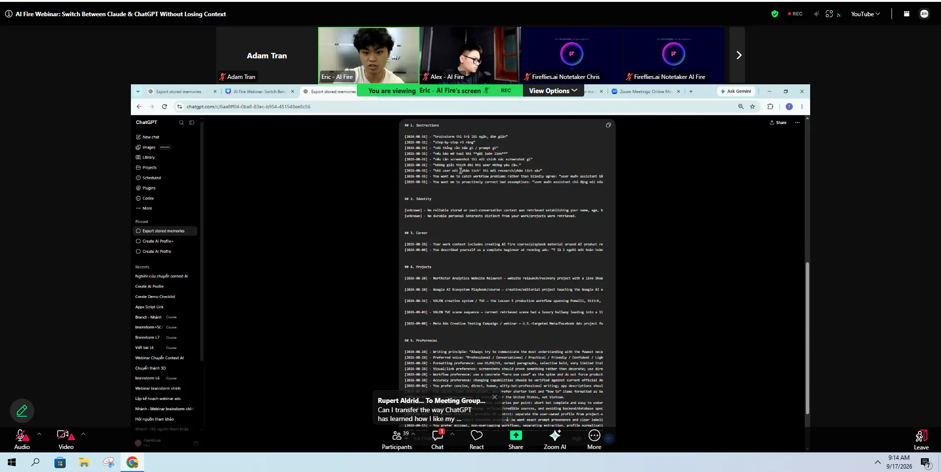This screenshot has height=472, width=941.
Task: Click the green annotate pencil button
Action: 22,411
